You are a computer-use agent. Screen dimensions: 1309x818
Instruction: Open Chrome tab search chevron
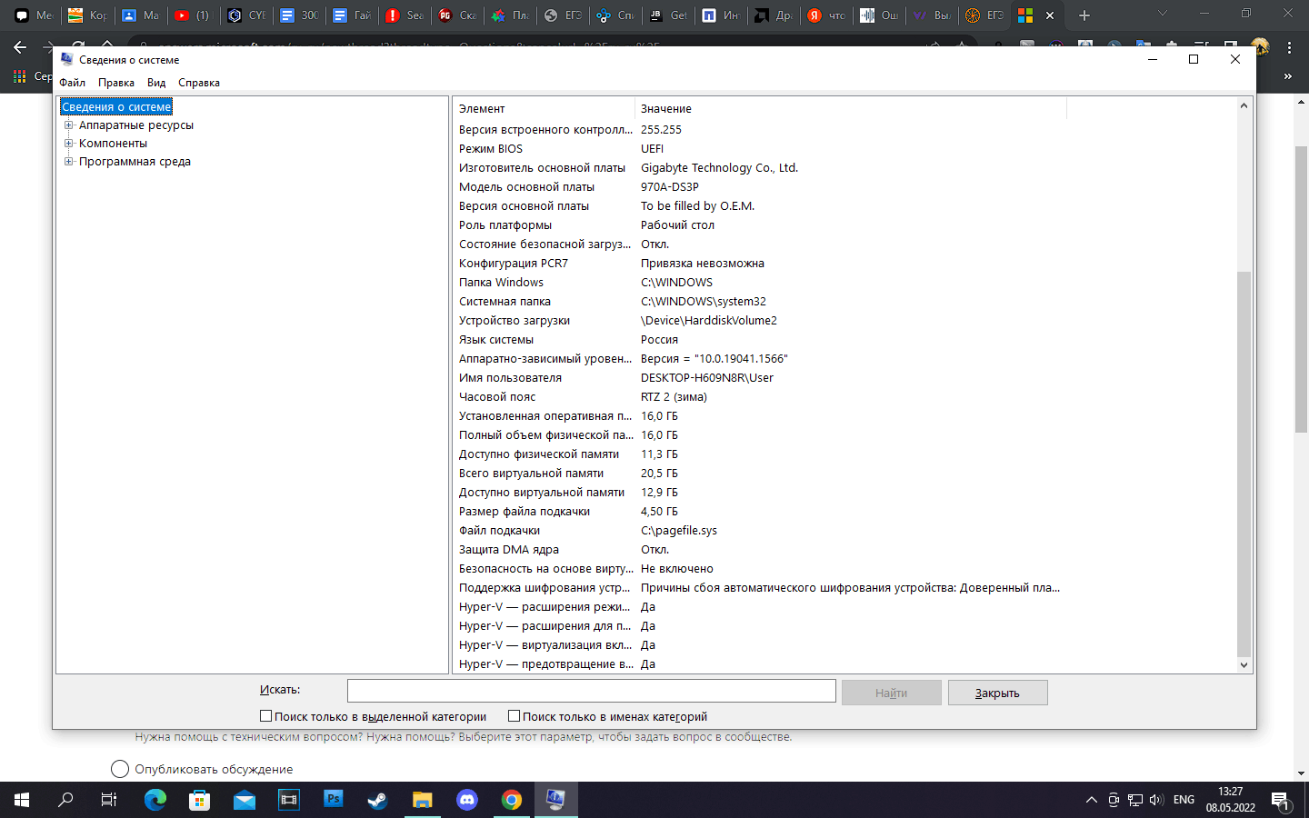[x=1162, y=14]
